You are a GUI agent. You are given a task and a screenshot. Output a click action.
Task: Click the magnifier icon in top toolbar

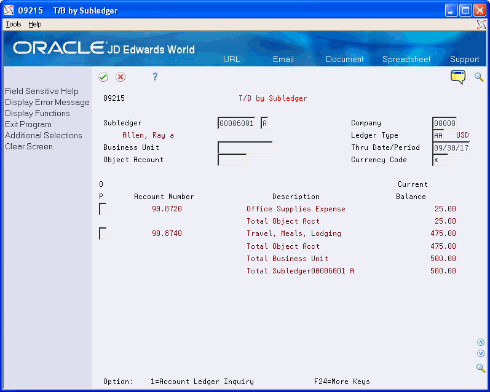(479, 77)
